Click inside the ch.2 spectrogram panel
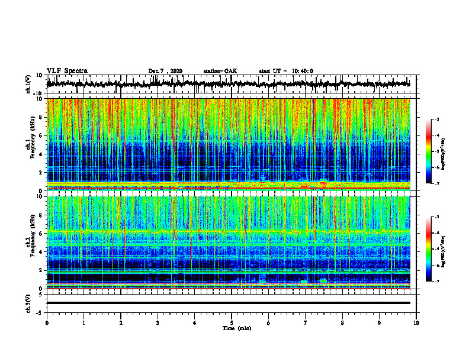 coord(229,243)
